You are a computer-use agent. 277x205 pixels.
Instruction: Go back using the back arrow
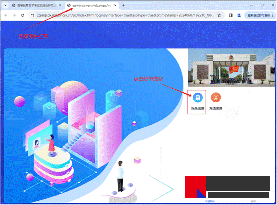pyautogui.click(x=6, y=15)
